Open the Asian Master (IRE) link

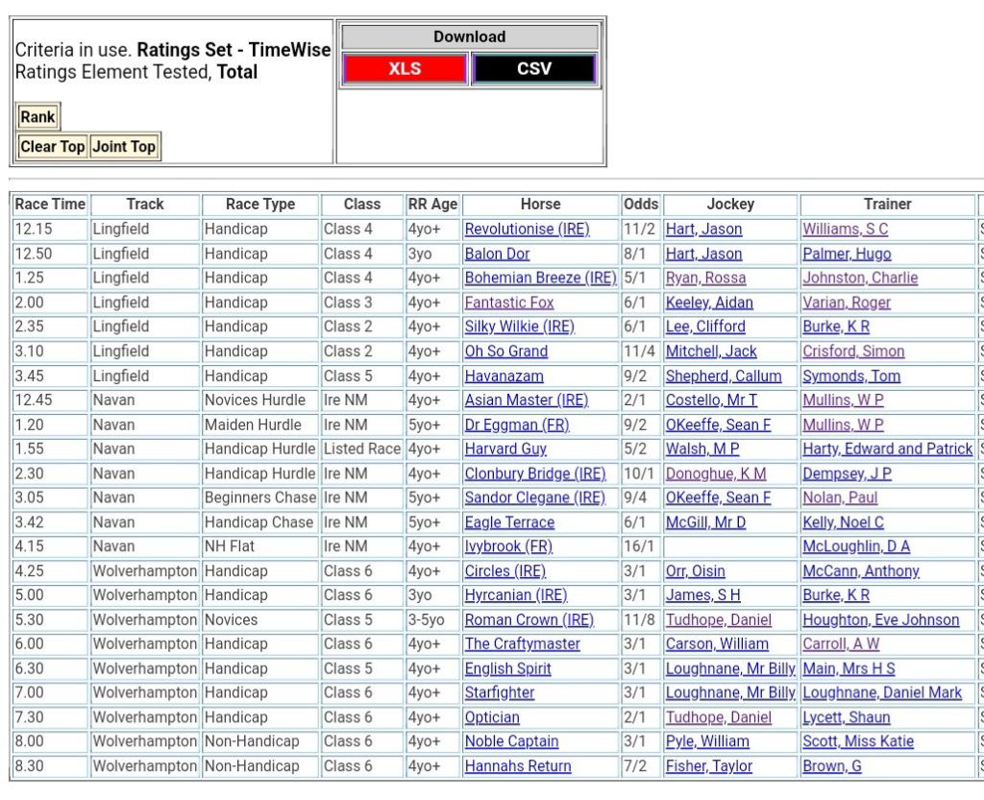[x=526, y=400]
